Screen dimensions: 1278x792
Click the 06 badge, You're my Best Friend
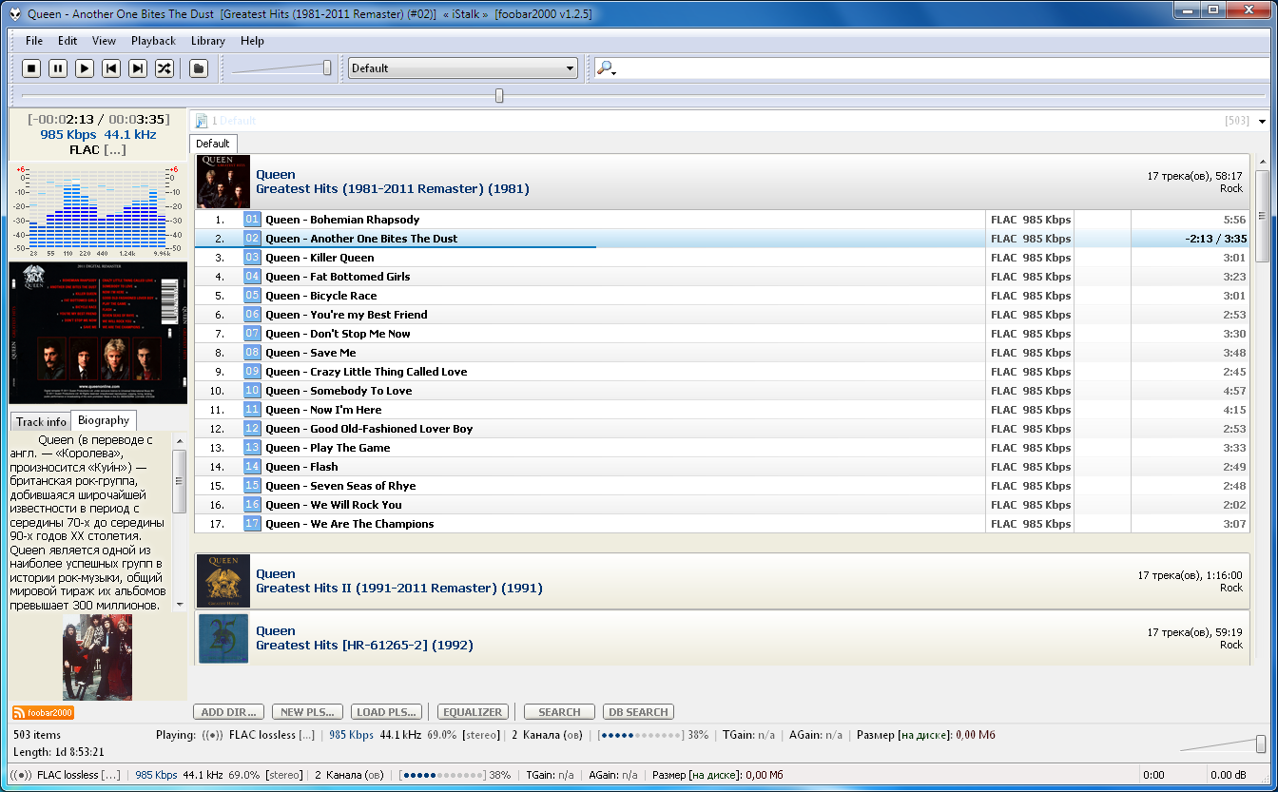(252, 315)
